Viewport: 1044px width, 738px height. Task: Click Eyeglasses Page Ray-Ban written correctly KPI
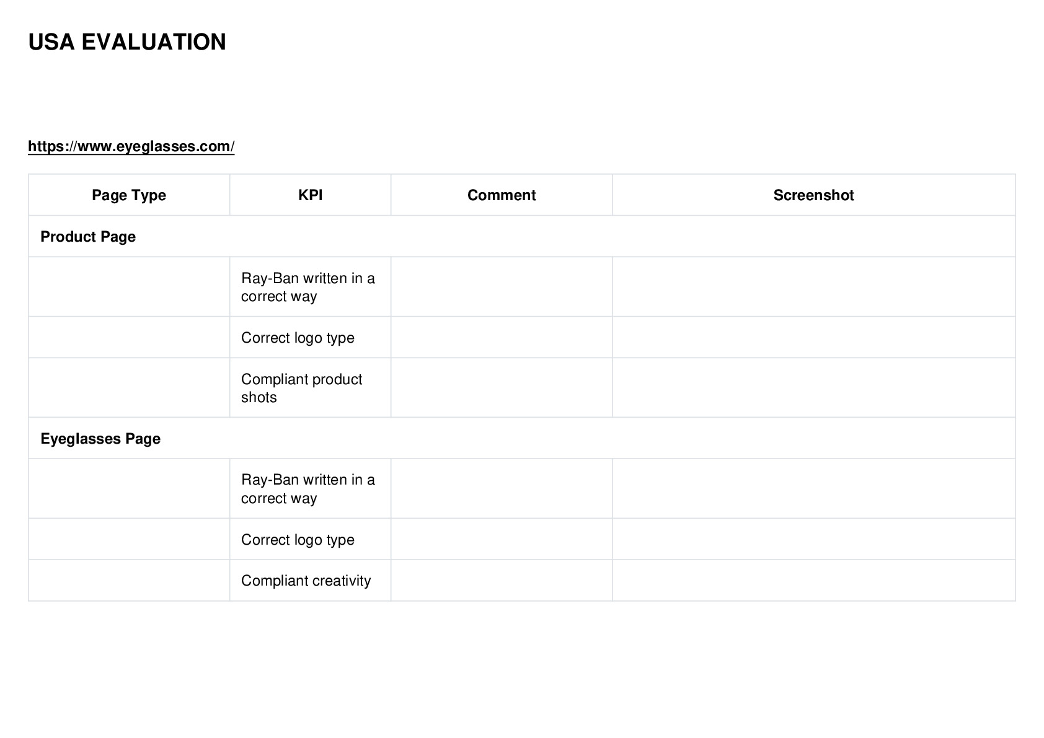310,489
